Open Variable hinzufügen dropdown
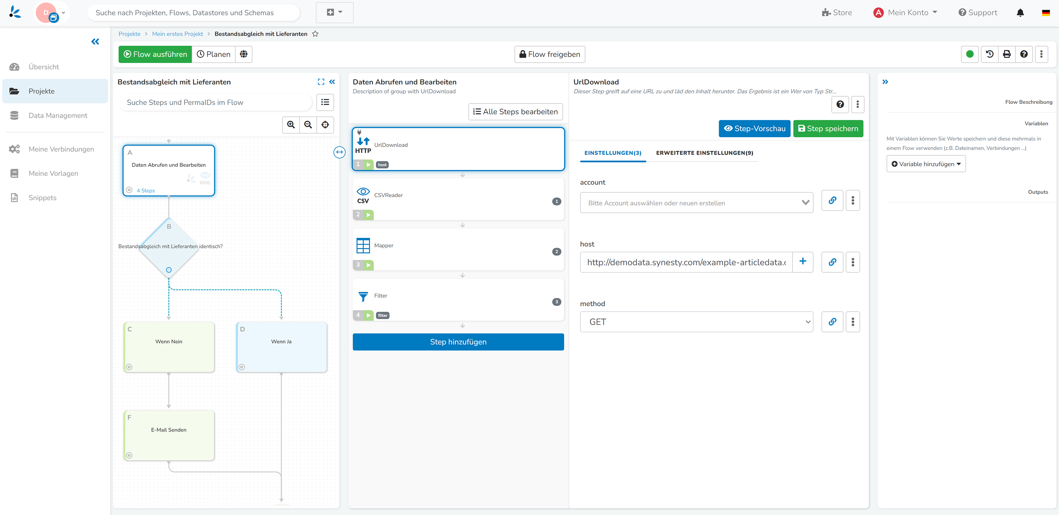The image size is (1059, 515). (926, 164)
